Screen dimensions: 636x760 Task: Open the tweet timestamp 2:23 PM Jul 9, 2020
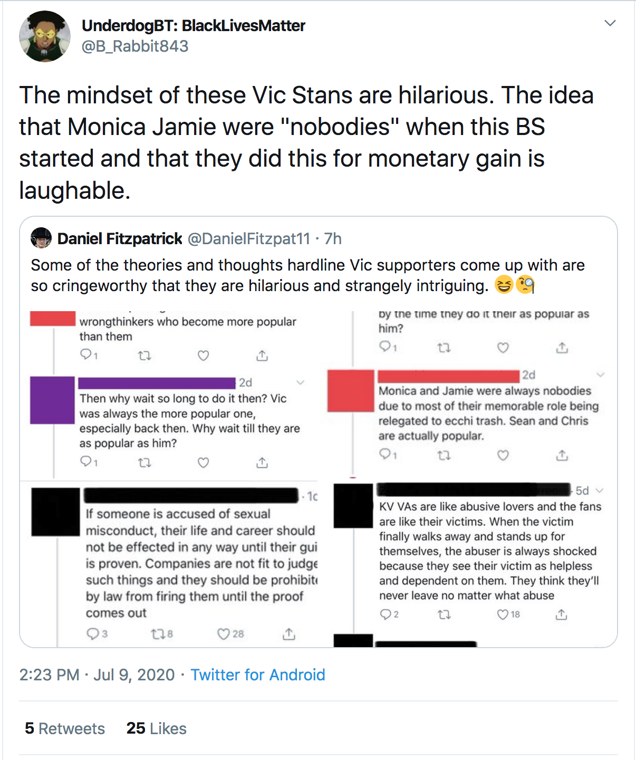tap(97, 675)
